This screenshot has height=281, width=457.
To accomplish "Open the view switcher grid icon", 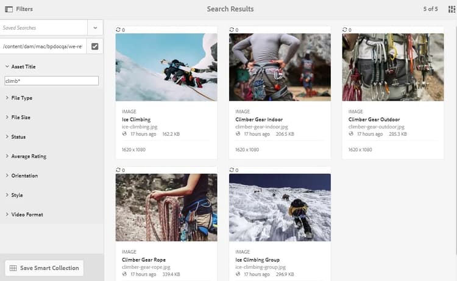I will tap(452, 9).
